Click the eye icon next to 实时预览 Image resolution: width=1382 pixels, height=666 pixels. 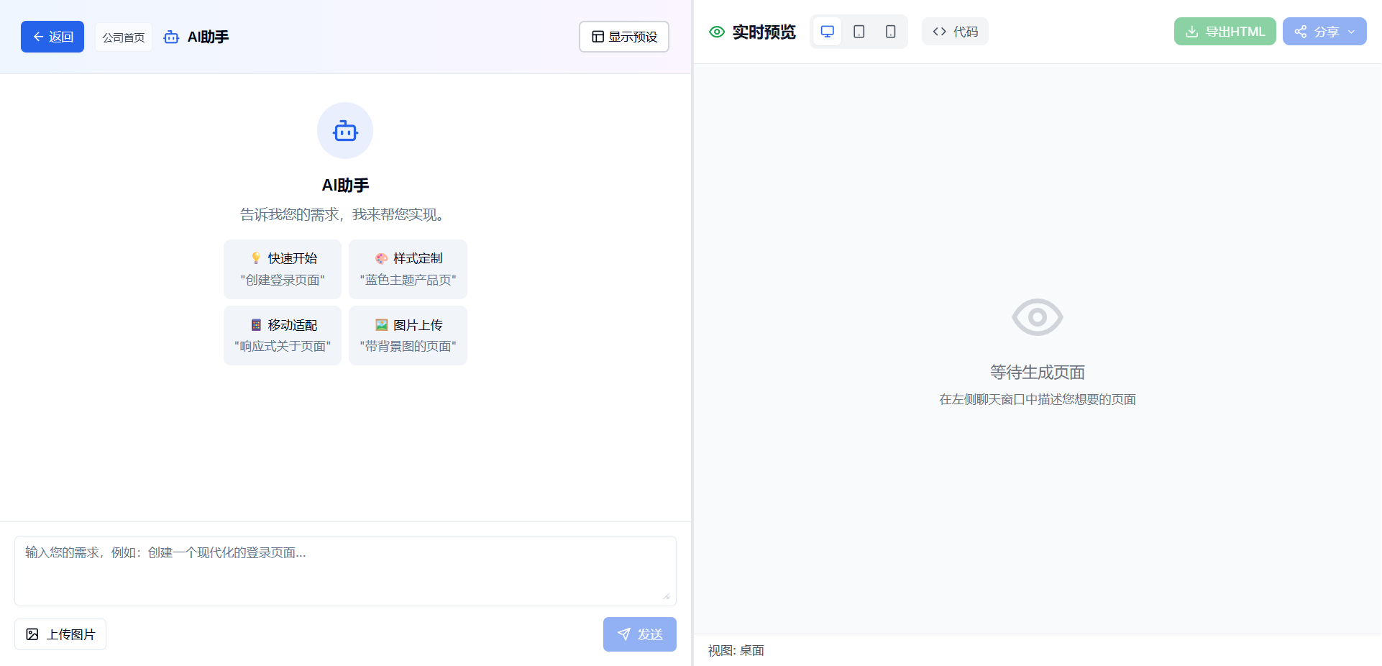click(716, 32)
